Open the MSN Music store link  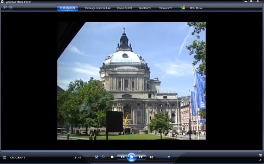click(196, 8)
